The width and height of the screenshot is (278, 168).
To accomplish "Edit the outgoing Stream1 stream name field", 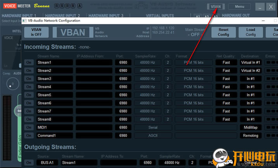I will click(79, 163).
